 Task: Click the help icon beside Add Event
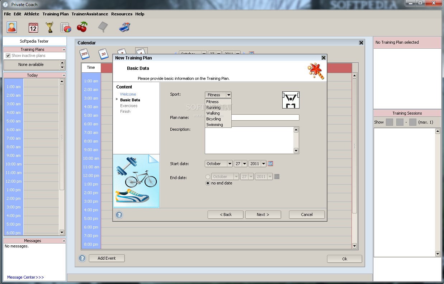(x=82, y=258)
